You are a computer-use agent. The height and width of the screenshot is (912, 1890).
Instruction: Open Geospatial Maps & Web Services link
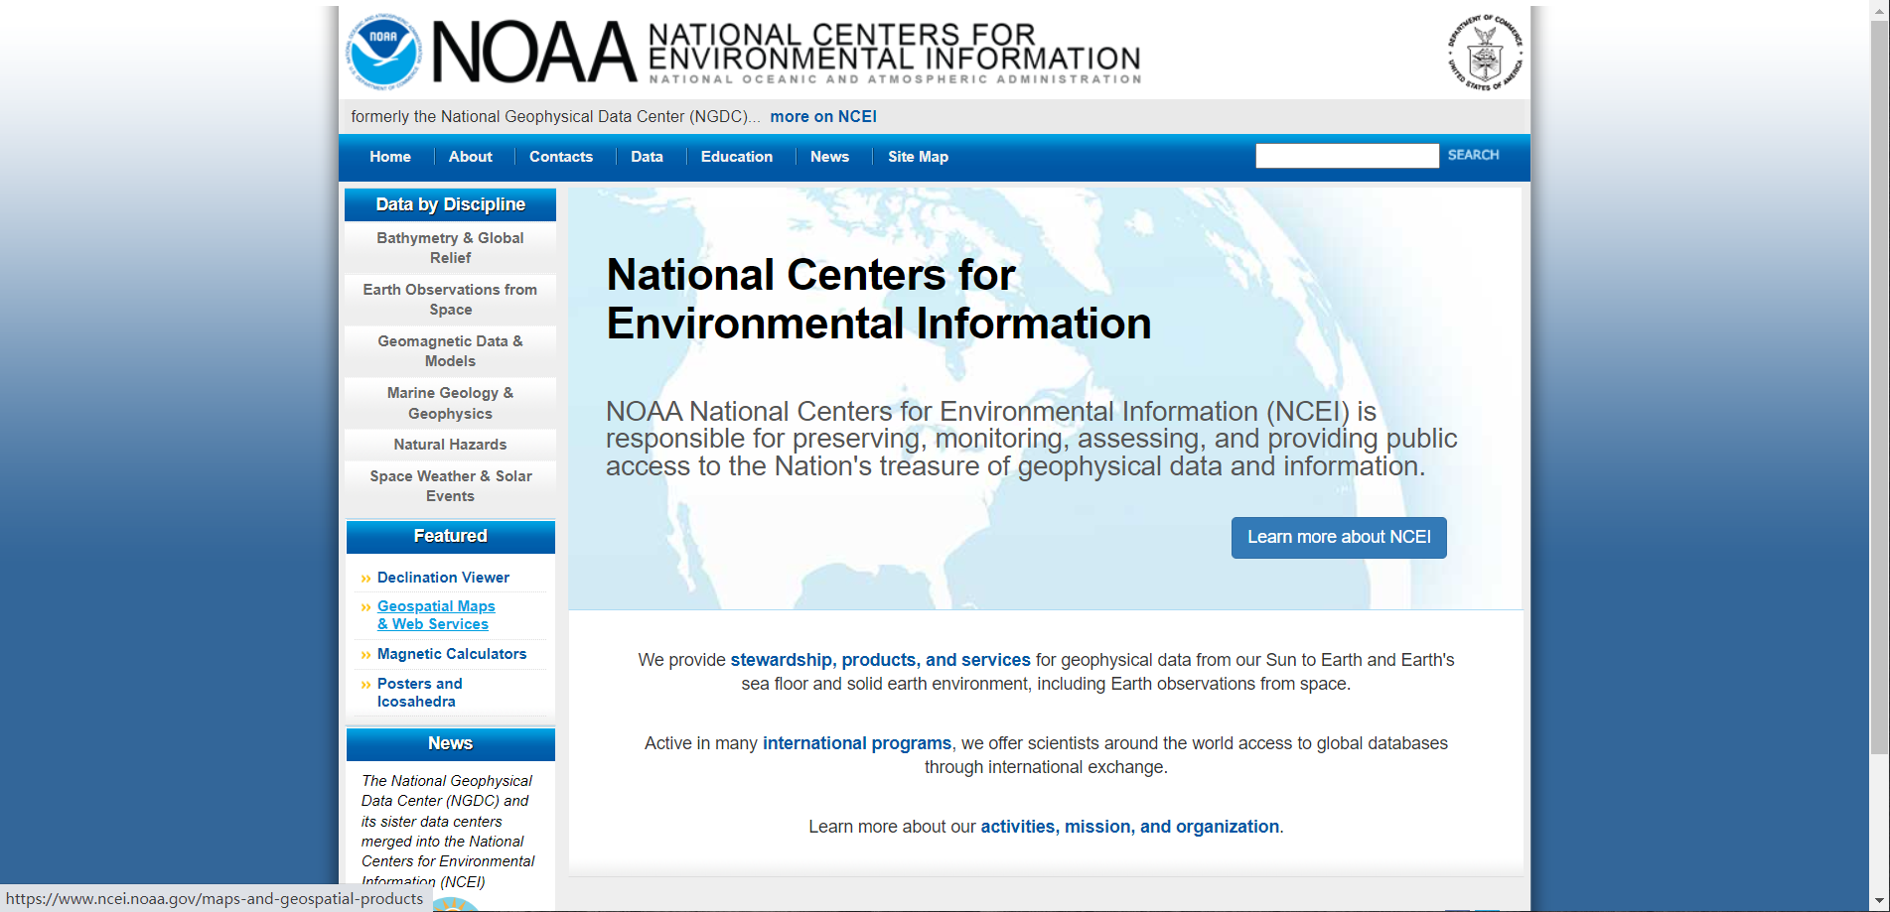(436, 615)
